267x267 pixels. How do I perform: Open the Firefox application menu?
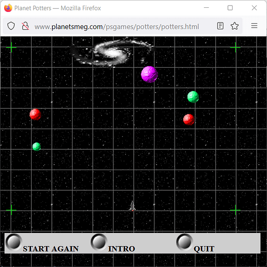[254, 26]
